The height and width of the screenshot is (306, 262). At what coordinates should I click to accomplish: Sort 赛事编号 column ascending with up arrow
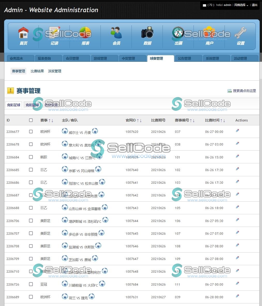click(x=191, y=121)
